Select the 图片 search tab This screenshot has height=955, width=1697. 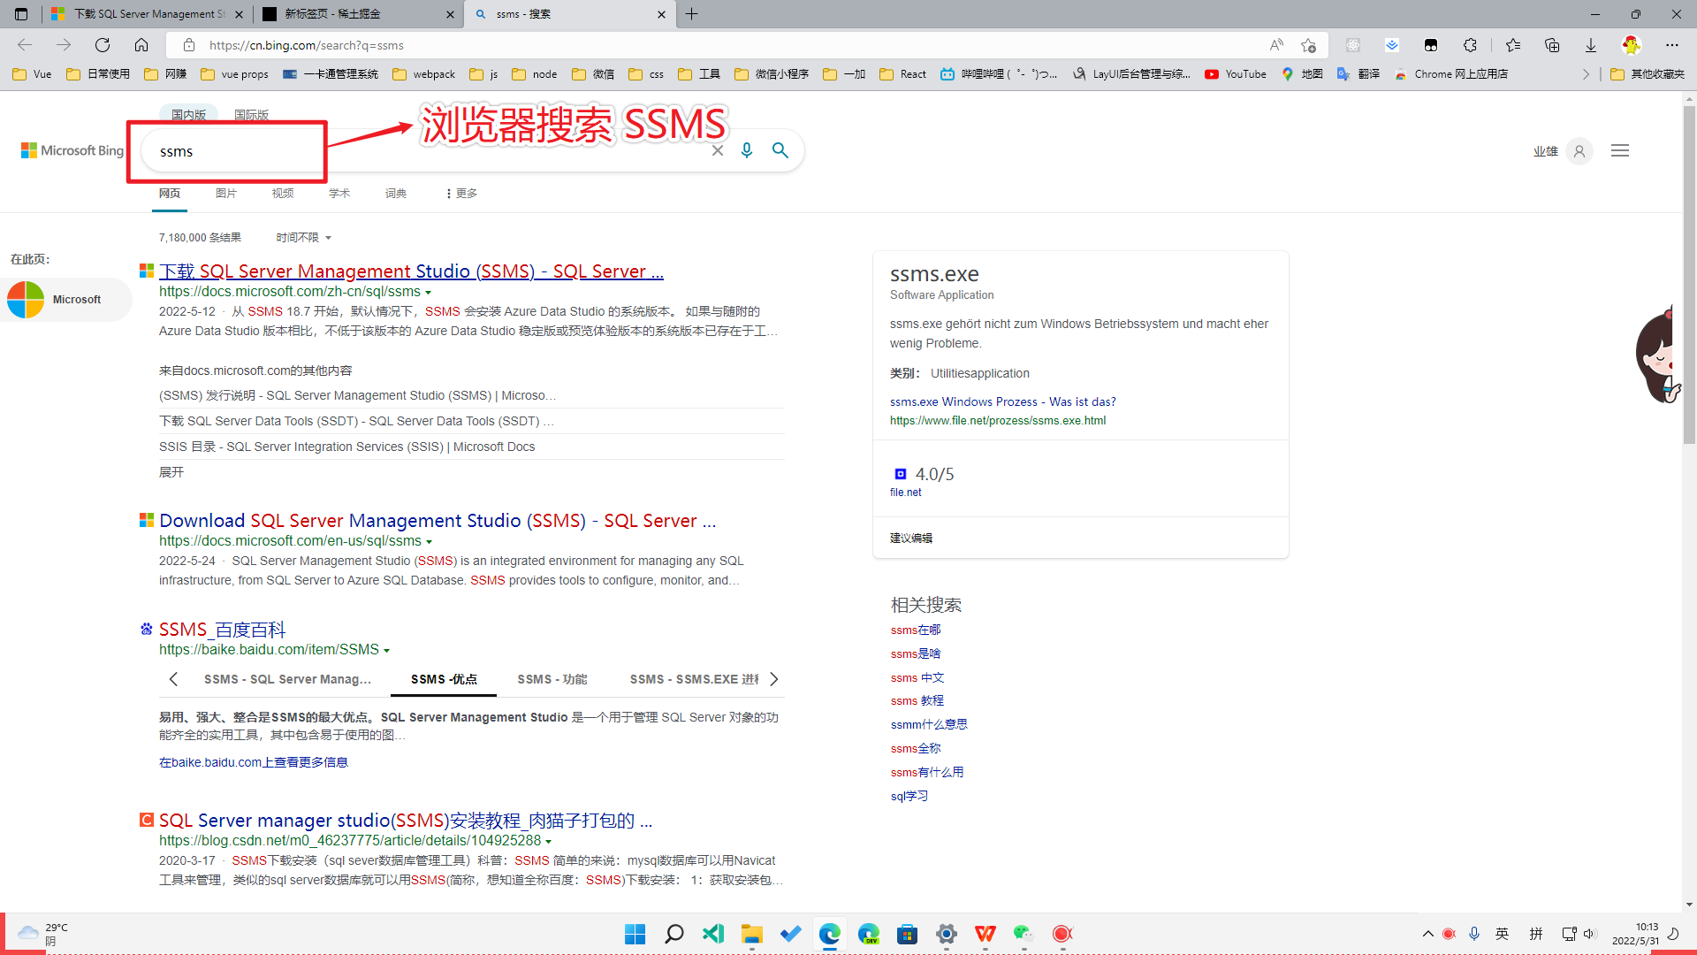click(x=225, y=194)
